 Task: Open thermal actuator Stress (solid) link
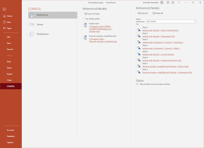coord(165,66)
